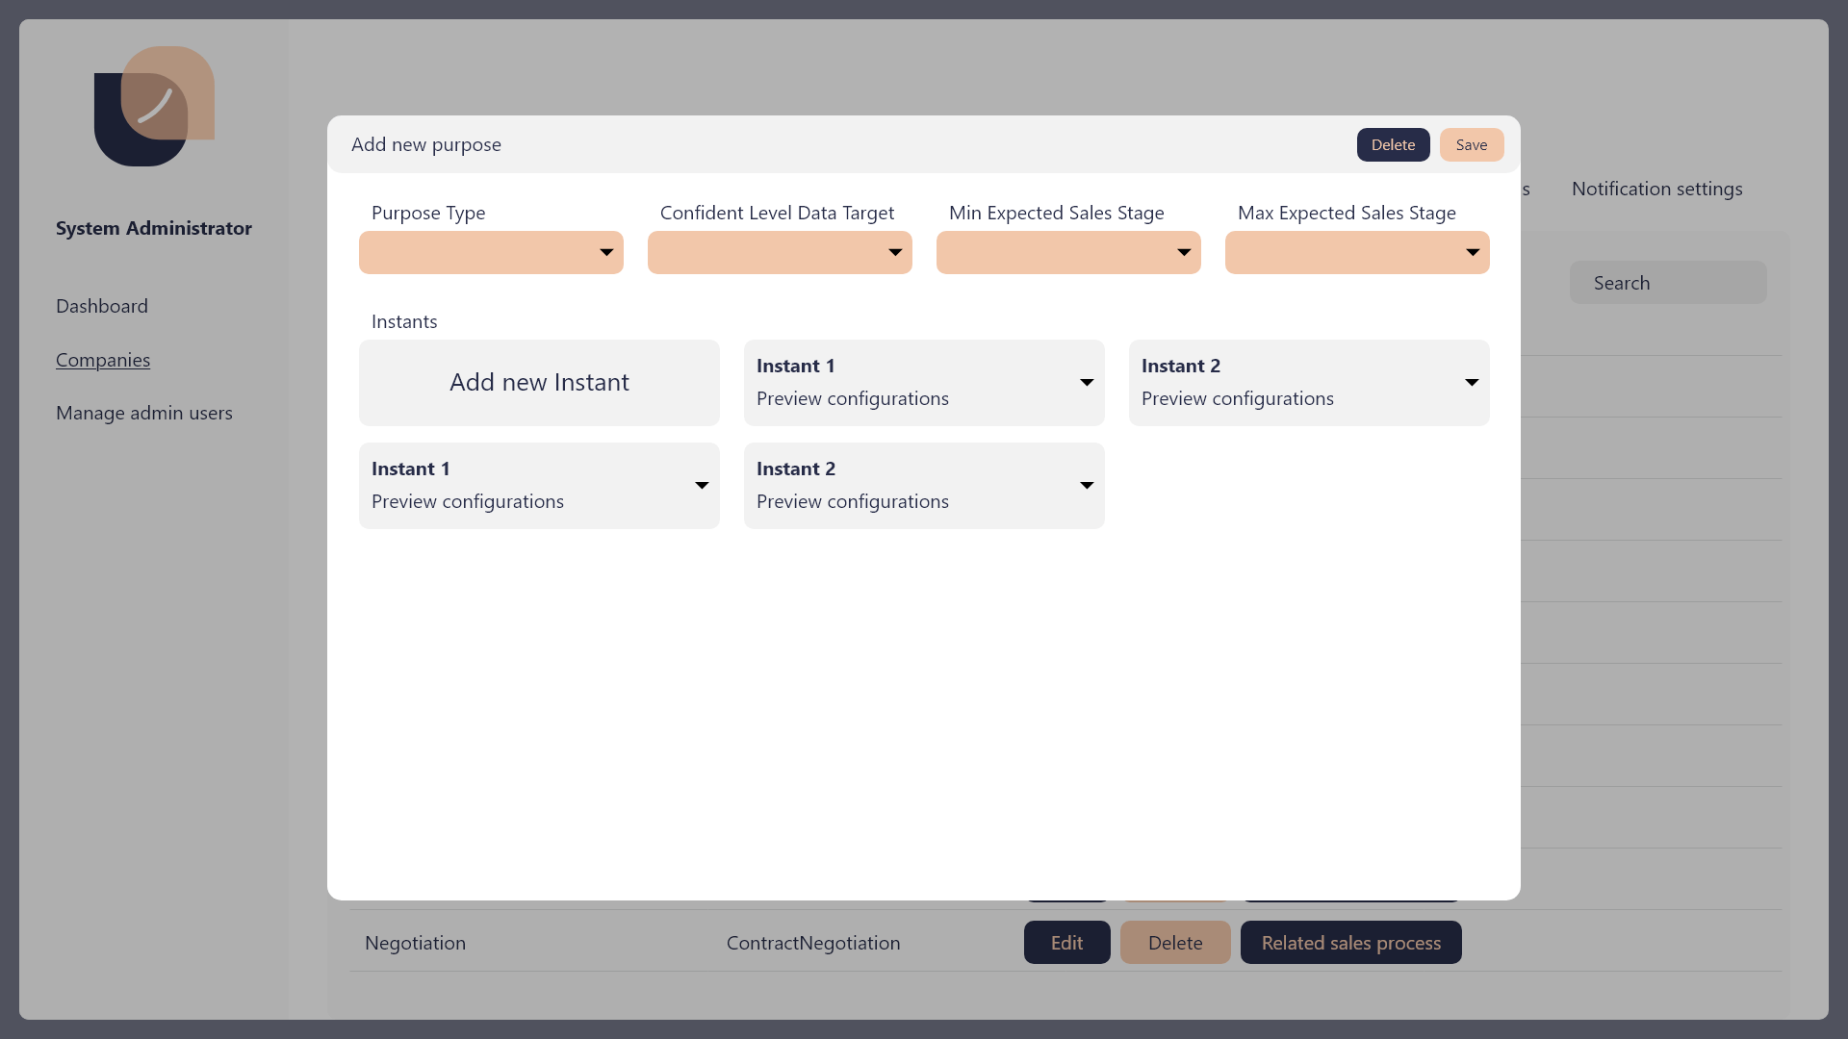This screenshot has width=1848, height=1039.
Task: Open the Min Expected Sales Stage dropdown
Action: 1068,252
